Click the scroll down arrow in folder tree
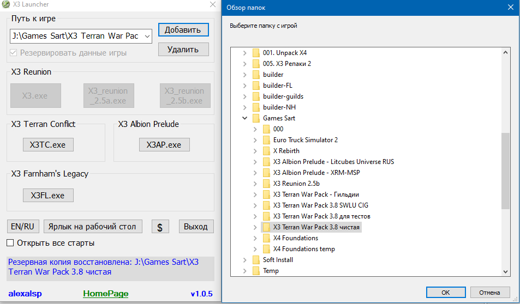520x304 pixels. (506, 271)
